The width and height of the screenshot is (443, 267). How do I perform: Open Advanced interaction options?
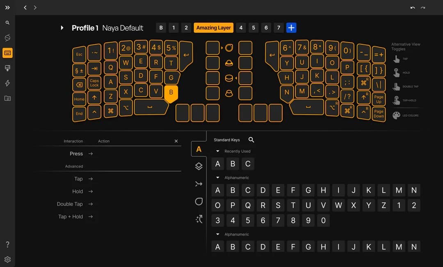[74, 166]
